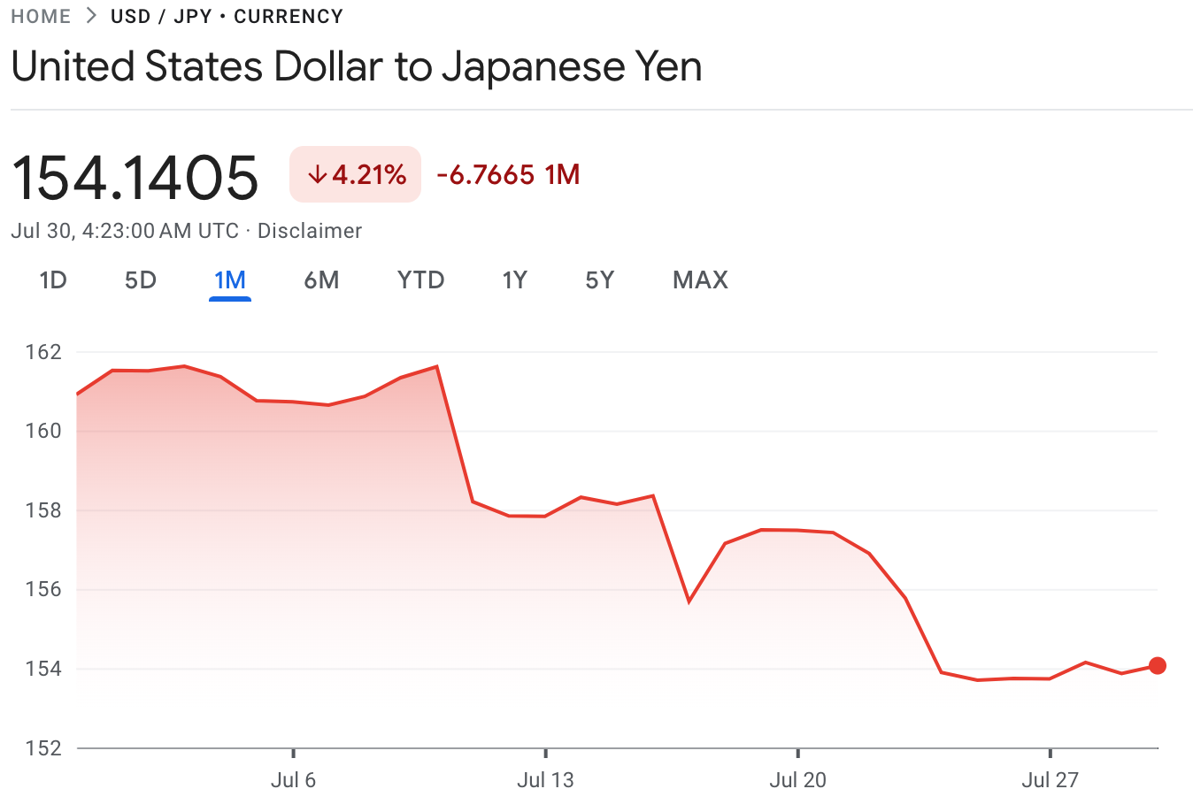This screenshot has width=1193, height=812.
Task: Switch to the 1M chart view
Action: tap(229, 280)
